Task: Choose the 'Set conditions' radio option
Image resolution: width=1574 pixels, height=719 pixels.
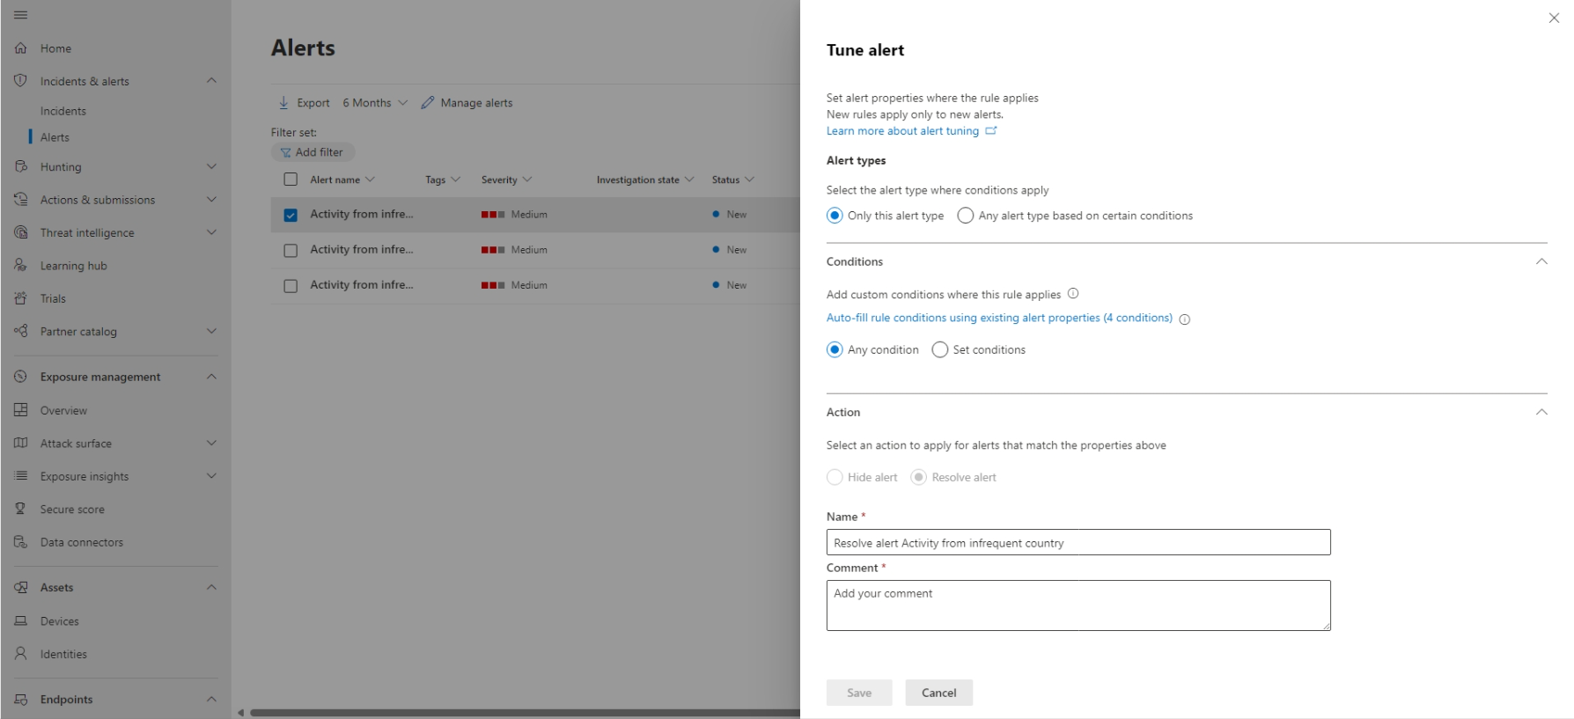Action: [x=940, y=350]
